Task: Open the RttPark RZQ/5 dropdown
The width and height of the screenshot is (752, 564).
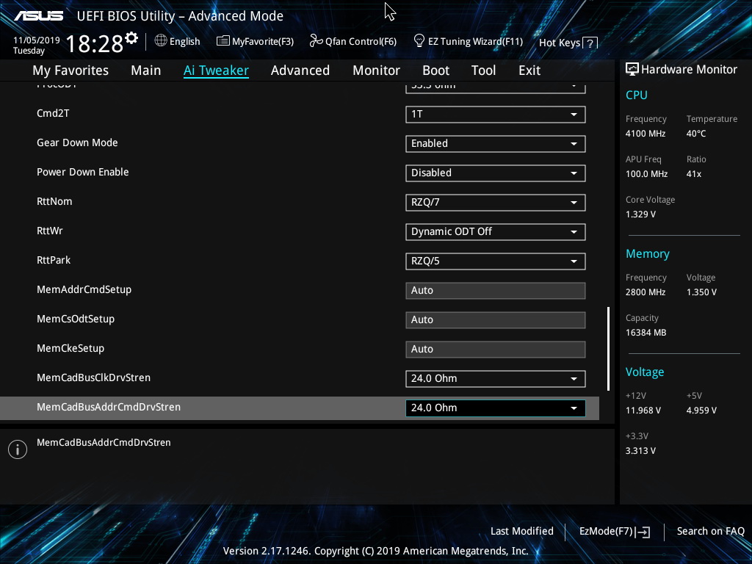Action: coord(496,261)
